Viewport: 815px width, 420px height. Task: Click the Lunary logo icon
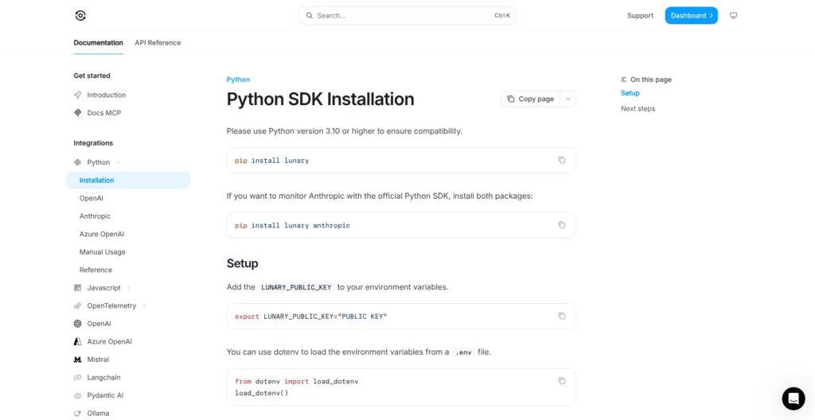click(x=80, y=16)
